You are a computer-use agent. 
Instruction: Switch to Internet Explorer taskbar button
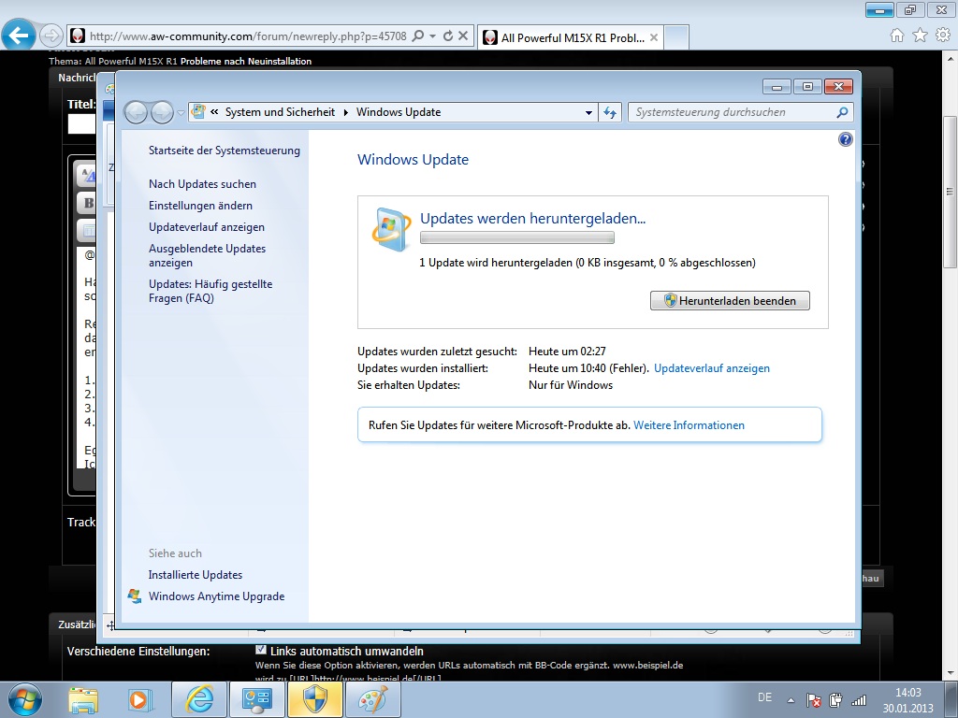(199, 699)
